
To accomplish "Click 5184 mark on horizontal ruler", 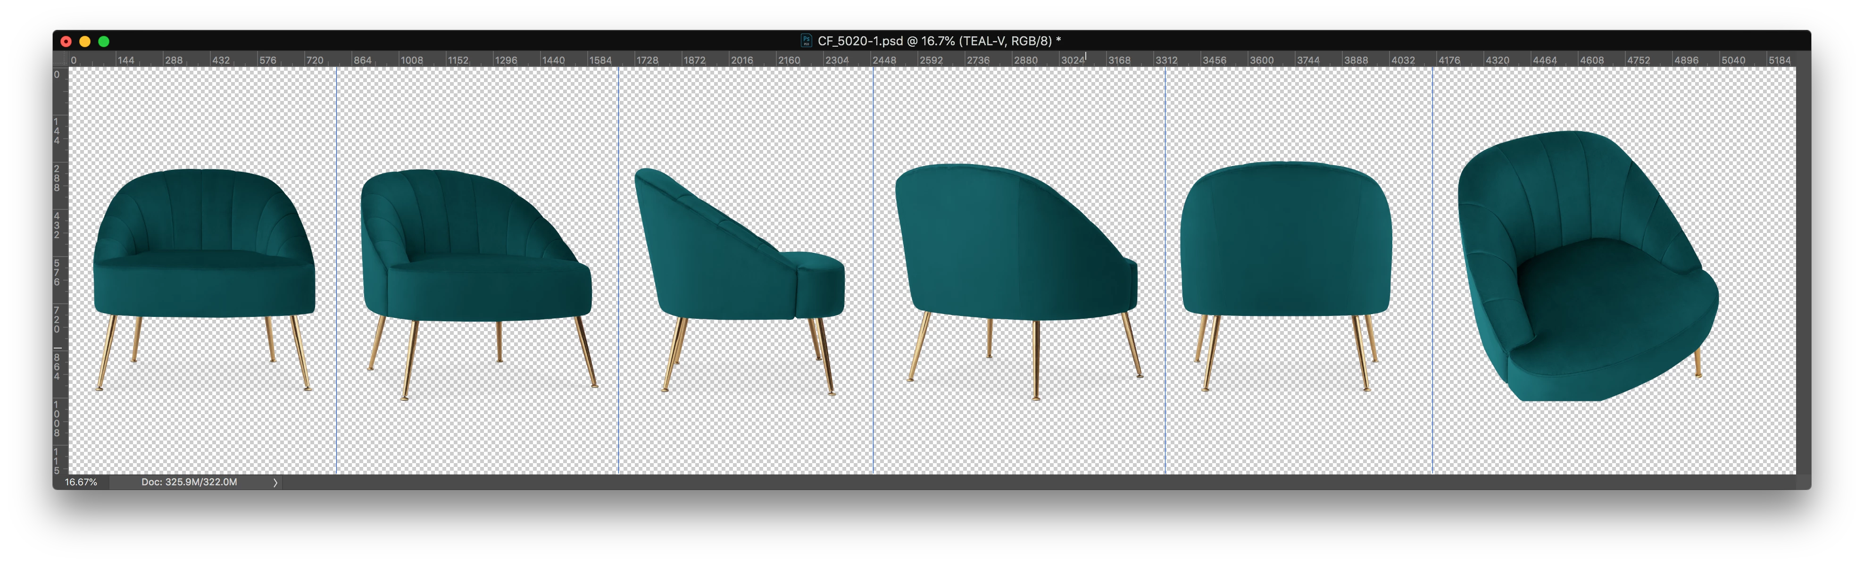I will [x=1780, y=60].
